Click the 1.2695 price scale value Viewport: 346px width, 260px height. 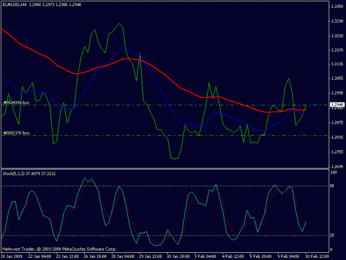coord(337,167)
